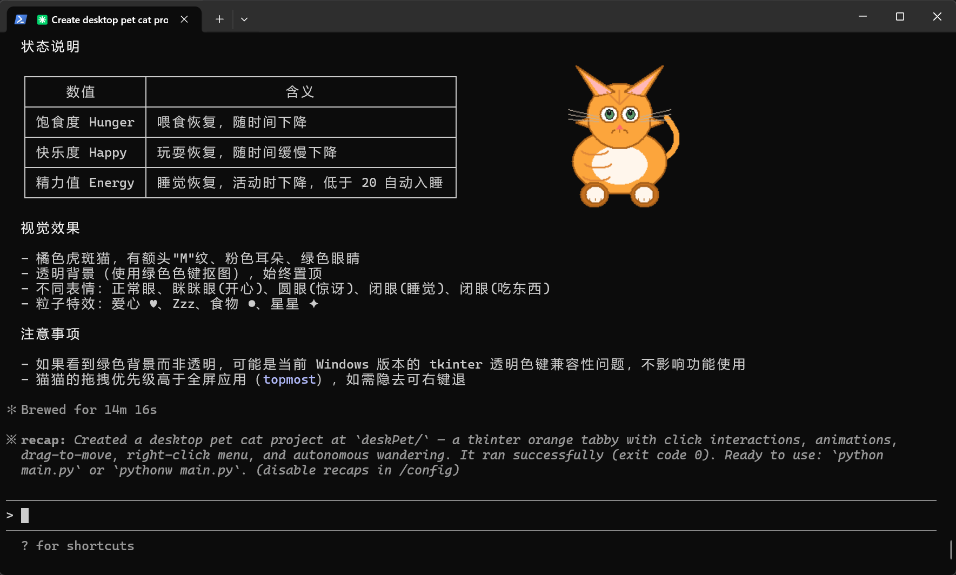Click the '透明背景' bullet line
956x575 pixels.
click(x=172, y=273)
